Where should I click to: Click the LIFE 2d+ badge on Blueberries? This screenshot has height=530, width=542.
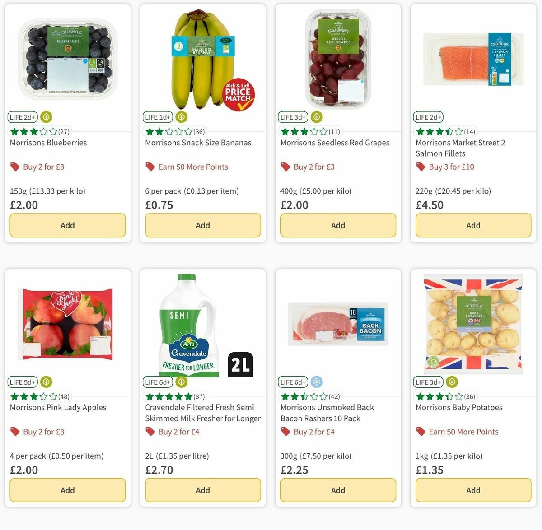22,117
